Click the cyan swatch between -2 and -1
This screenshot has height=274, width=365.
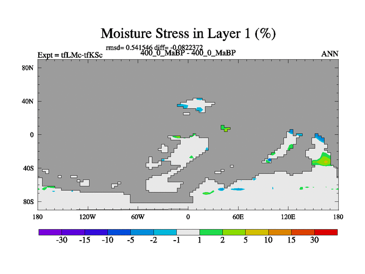tap(165, 232)
